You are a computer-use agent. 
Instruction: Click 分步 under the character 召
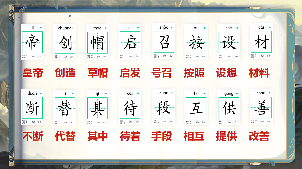171,56
